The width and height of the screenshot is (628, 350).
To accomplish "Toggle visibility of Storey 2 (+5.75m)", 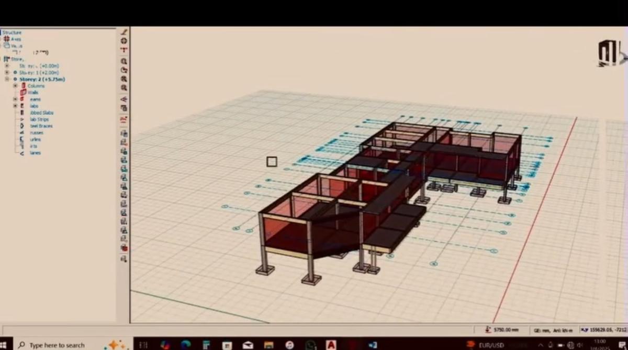I will click(15, 78).
